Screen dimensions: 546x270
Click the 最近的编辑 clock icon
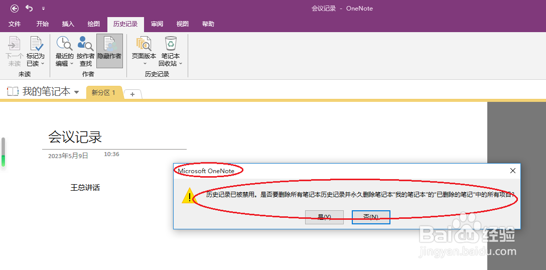[64, 43]
